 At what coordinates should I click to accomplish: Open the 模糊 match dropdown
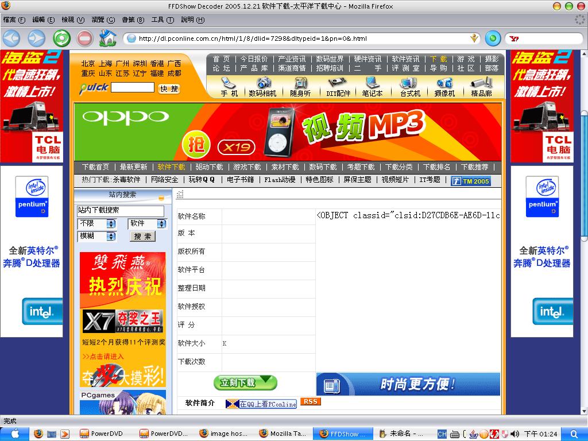pos(97,236)
